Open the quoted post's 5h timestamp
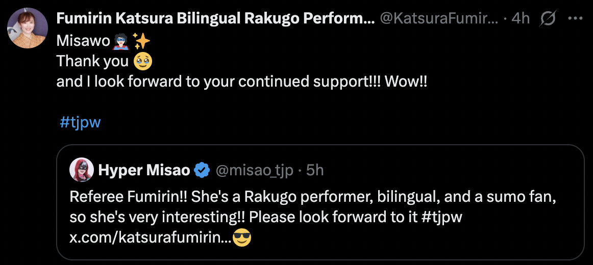This screenshot has width=593, height=265. (315, 170)
